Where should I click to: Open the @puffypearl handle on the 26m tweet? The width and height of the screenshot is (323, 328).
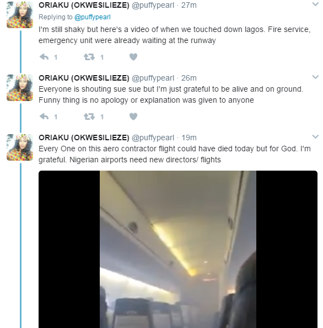(153, 78)
